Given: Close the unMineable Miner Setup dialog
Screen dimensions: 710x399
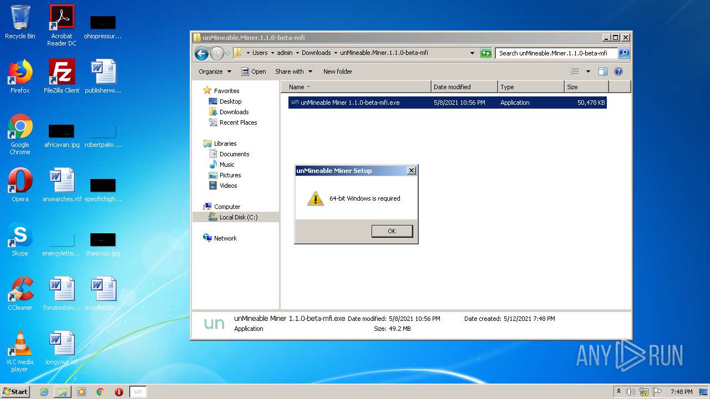Looking at the screenshot, I should 412,171.
